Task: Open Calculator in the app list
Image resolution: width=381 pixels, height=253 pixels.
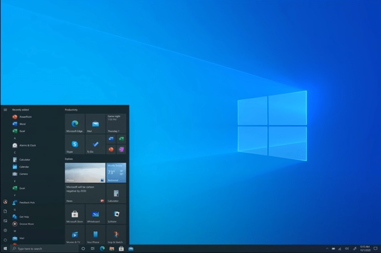Action: (21, 160)
